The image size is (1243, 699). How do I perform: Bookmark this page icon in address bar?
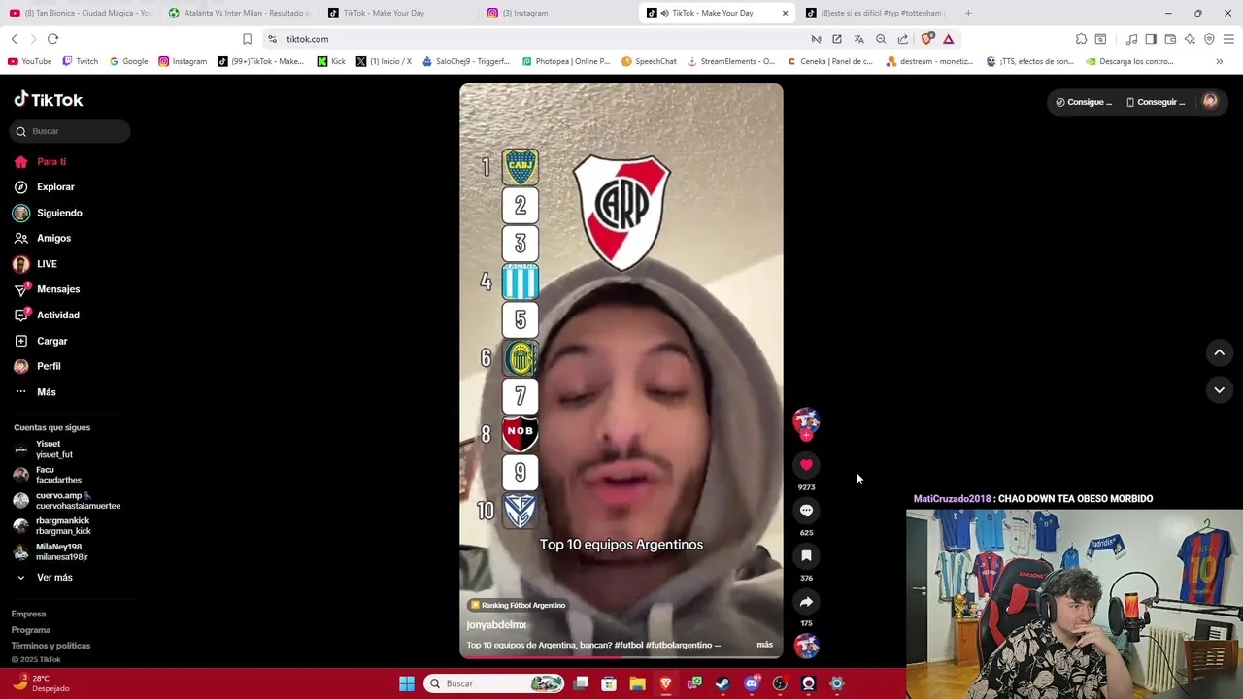[x=247, y=39]
